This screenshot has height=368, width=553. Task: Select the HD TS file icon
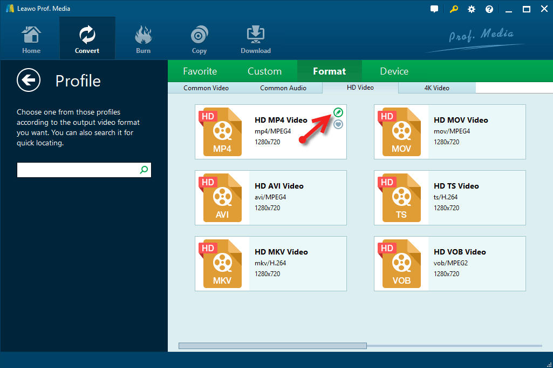pos(400,198)
